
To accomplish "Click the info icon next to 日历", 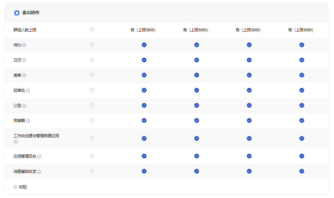I will point(24,60).
